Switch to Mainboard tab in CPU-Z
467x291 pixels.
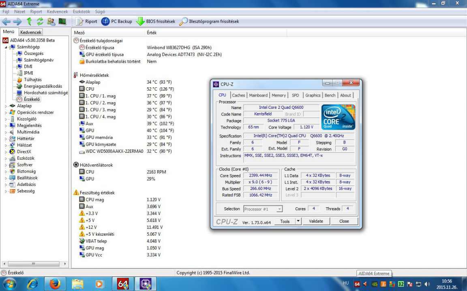(258, 95)
